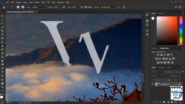
Task: Toggle ignore adjustment layers when cloning
Action: [119, 7]
